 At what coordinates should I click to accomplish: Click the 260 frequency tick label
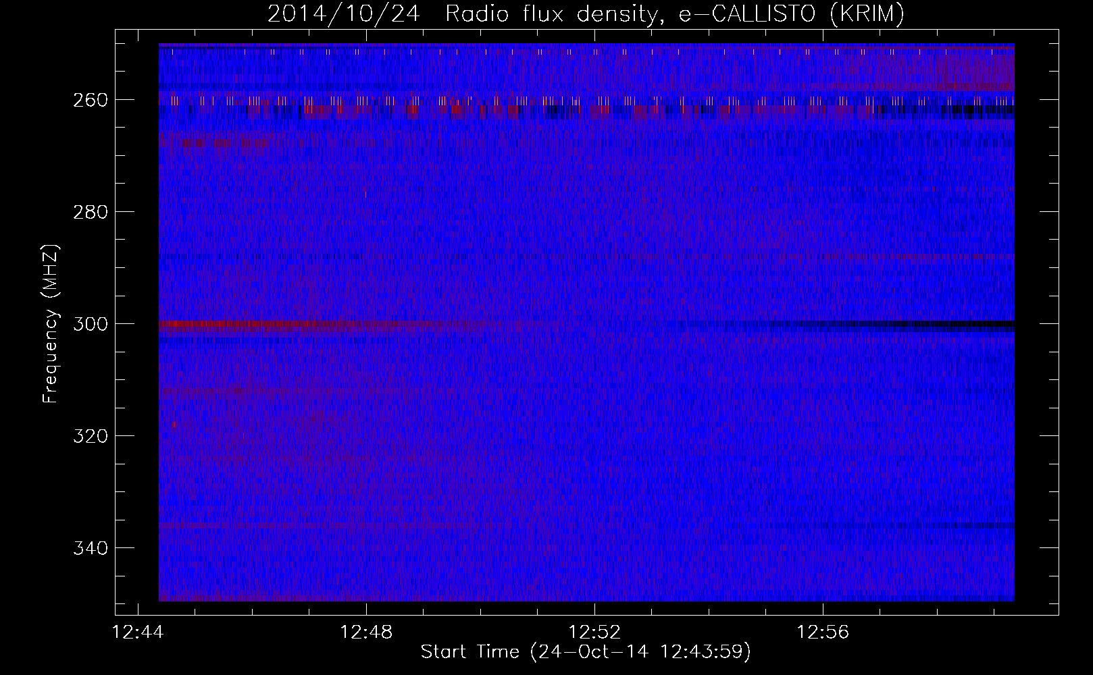click(90, 100)
